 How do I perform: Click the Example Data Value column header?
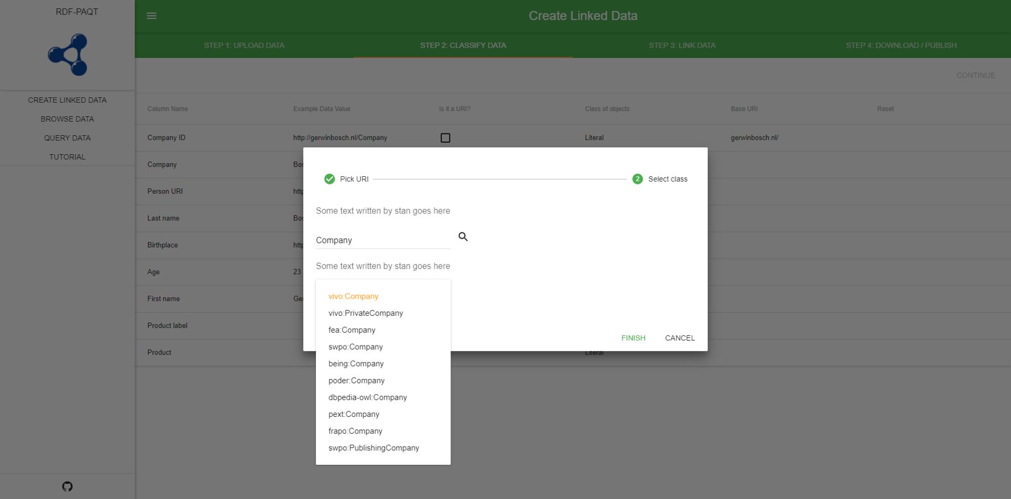322,109
